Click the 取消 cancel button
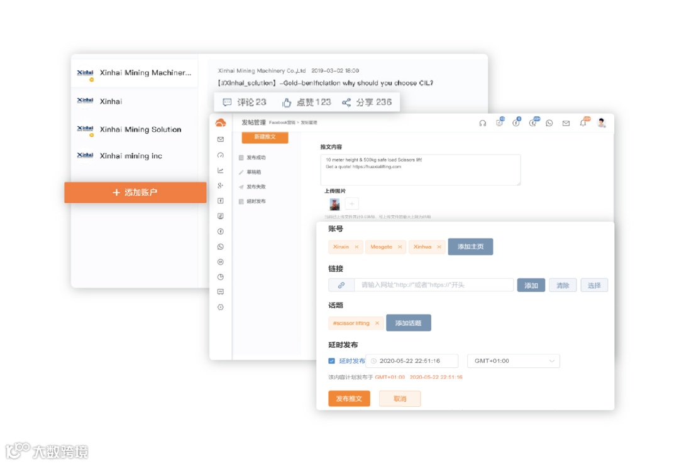The width and height of the screenshot is (679, 464). point(400,399)
